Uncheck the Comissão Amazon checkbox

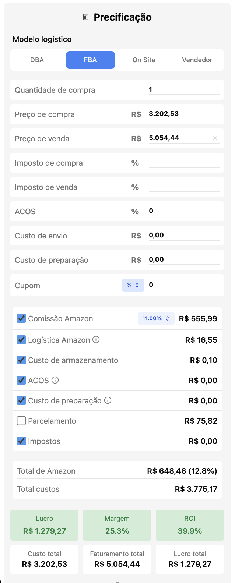21,318
